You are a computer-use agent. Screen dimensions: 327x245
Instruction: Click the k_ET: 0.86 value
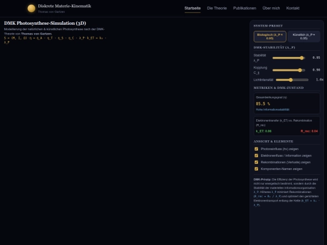coord(263,131)
